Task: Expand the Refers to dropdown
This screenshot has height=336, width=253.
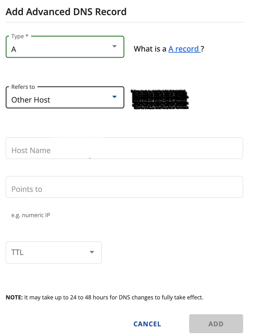Action: click(x=65, y=97)
